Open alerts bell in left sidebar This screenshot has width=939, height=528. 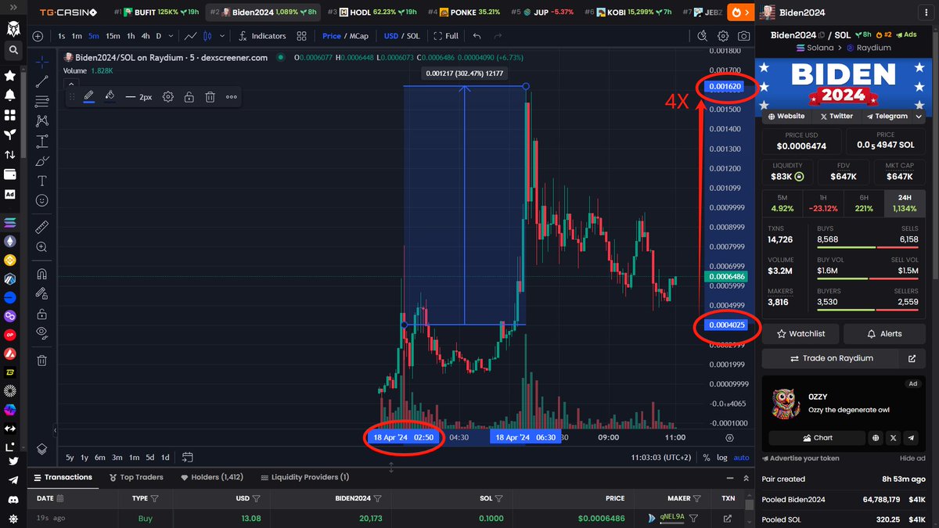coord(10,95)
